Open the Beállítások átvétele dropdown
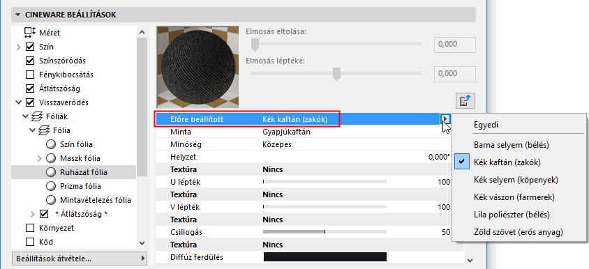The image size is (589, 269). coord(80,259)
